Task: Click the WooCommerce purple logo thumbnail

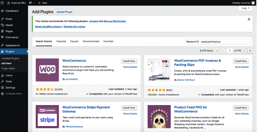Action: (x=47, y=70)
